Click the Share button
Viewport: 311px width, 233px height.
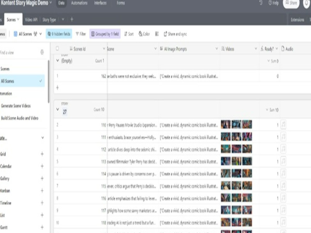291,3
